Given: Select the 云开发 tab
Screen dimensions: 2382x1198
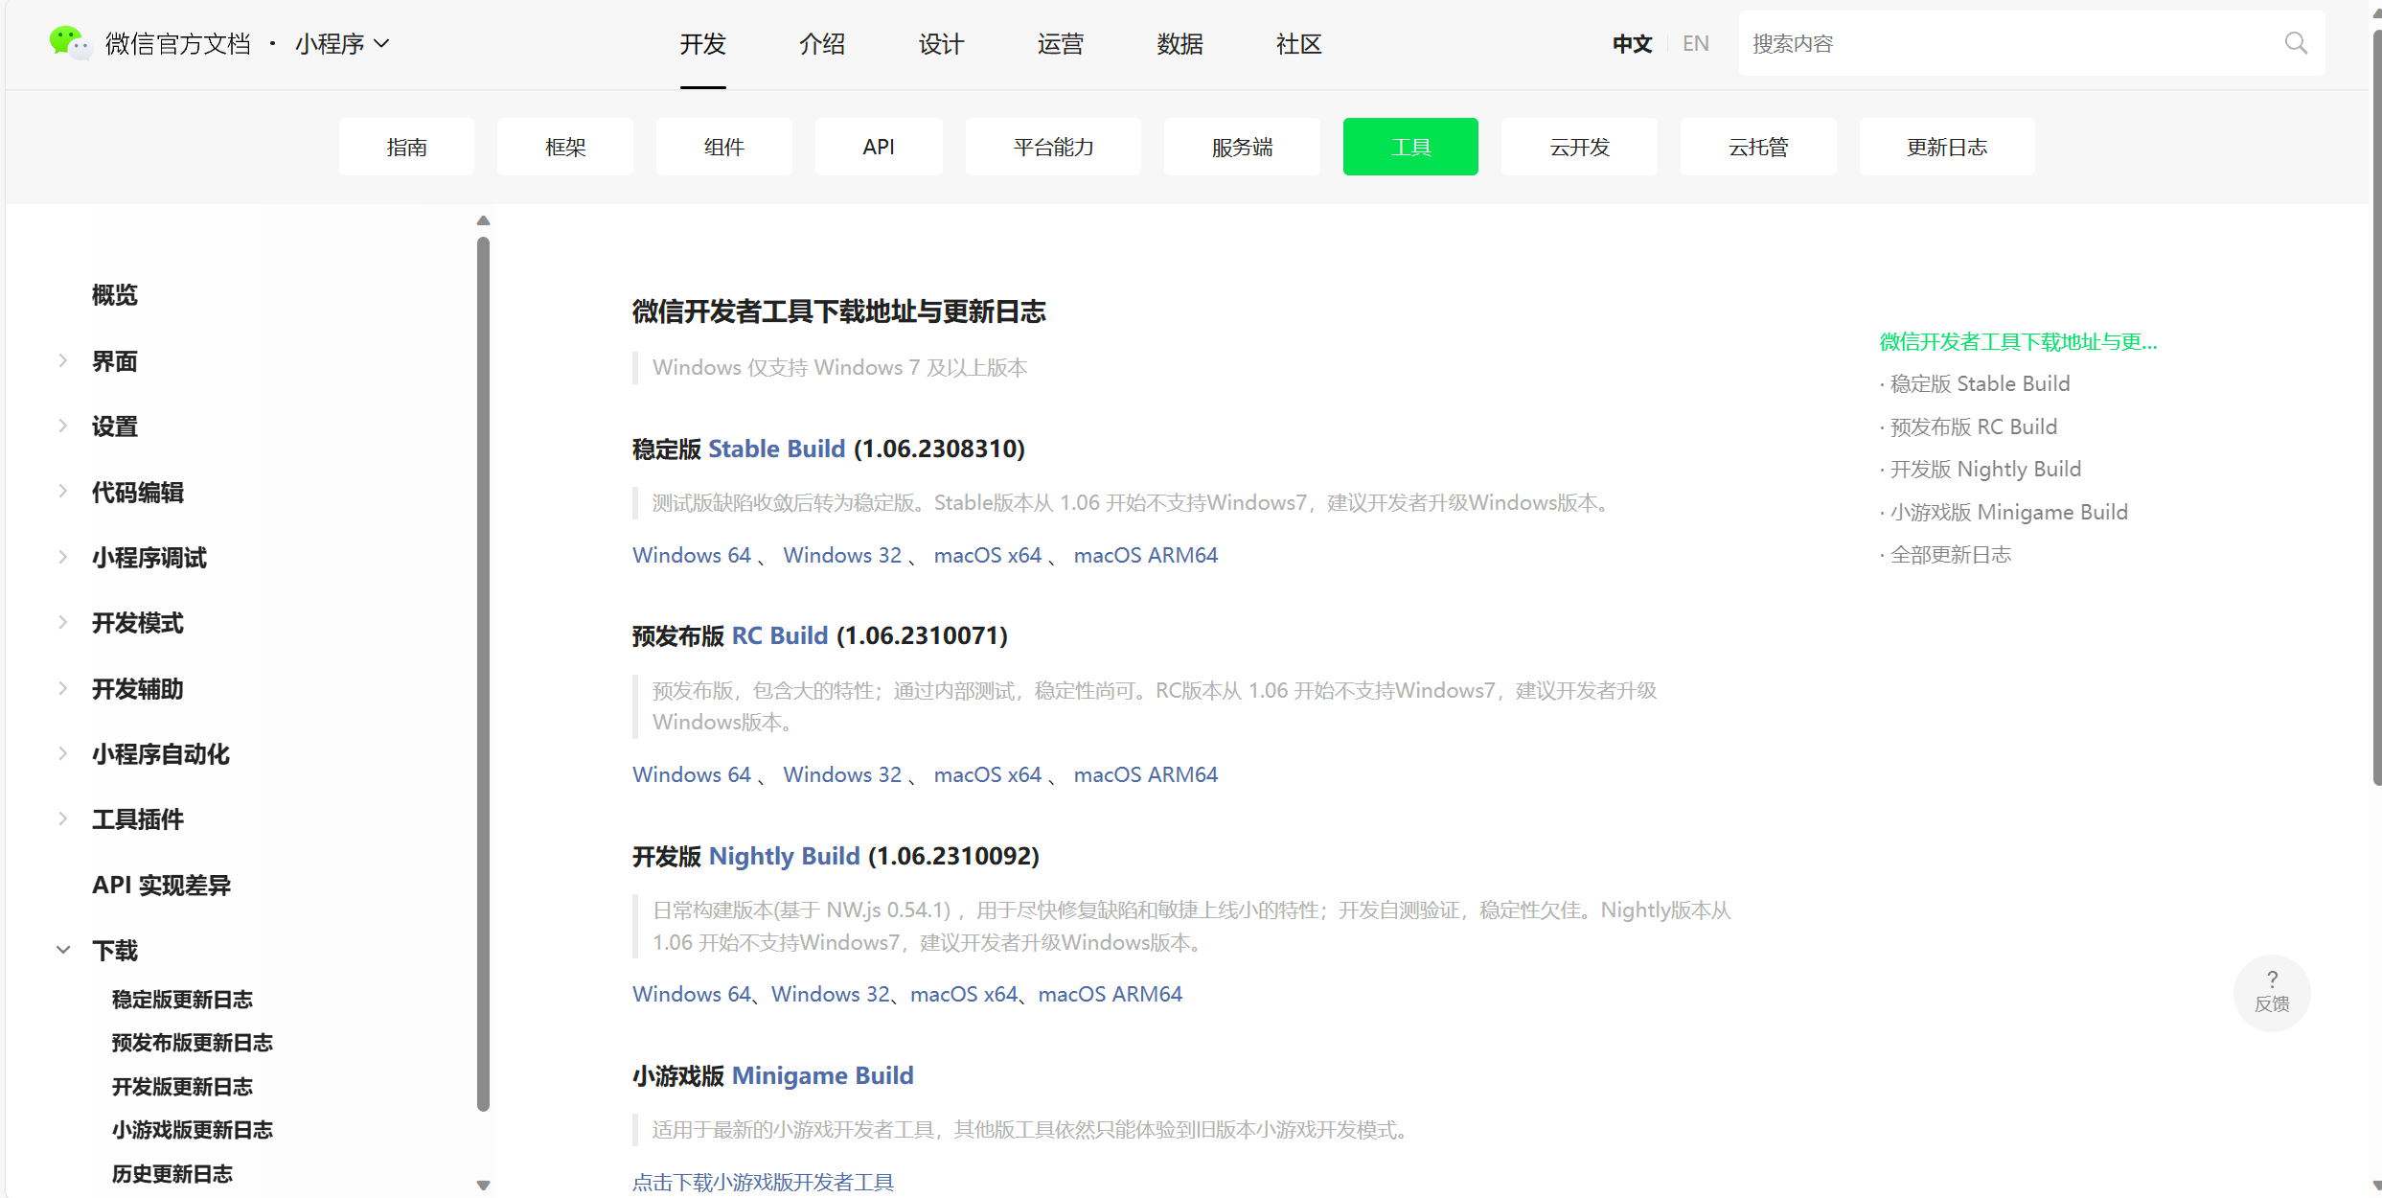Looking at the screenshot, I should (x=1579, y=147).
